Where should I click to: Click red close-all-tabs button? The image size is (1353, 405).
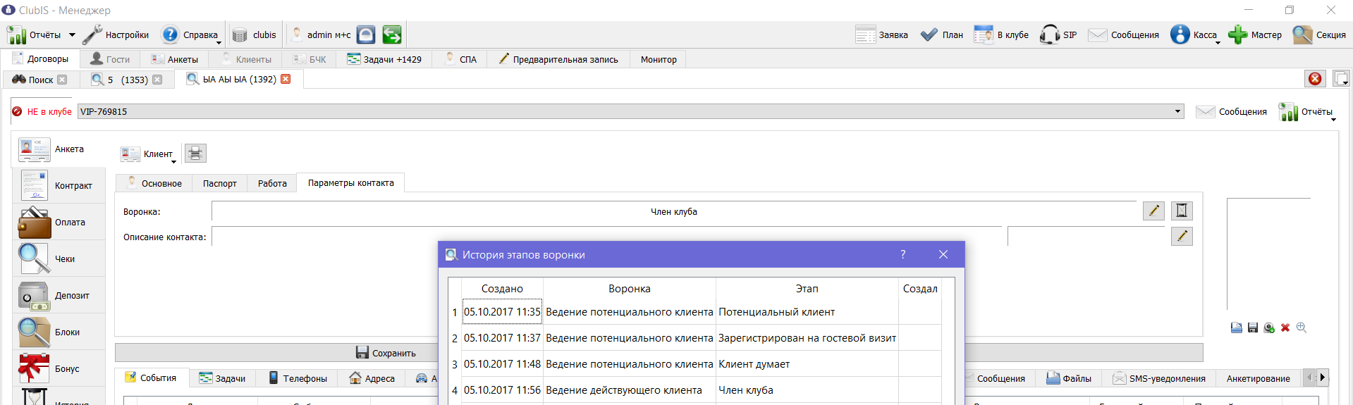(x=1315, y=79)
